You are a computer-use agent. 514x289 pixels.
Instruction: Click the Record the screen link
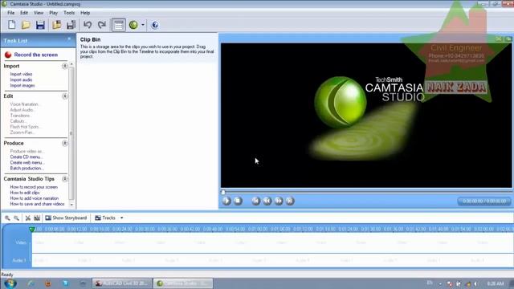click(x=35, y=55)
